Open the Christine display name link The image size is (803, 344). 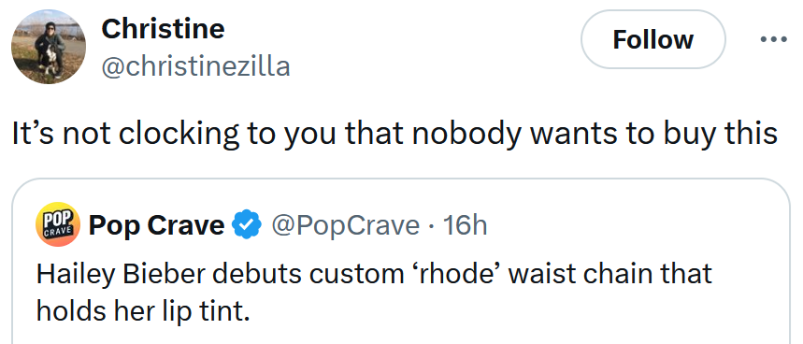(163, 28)
